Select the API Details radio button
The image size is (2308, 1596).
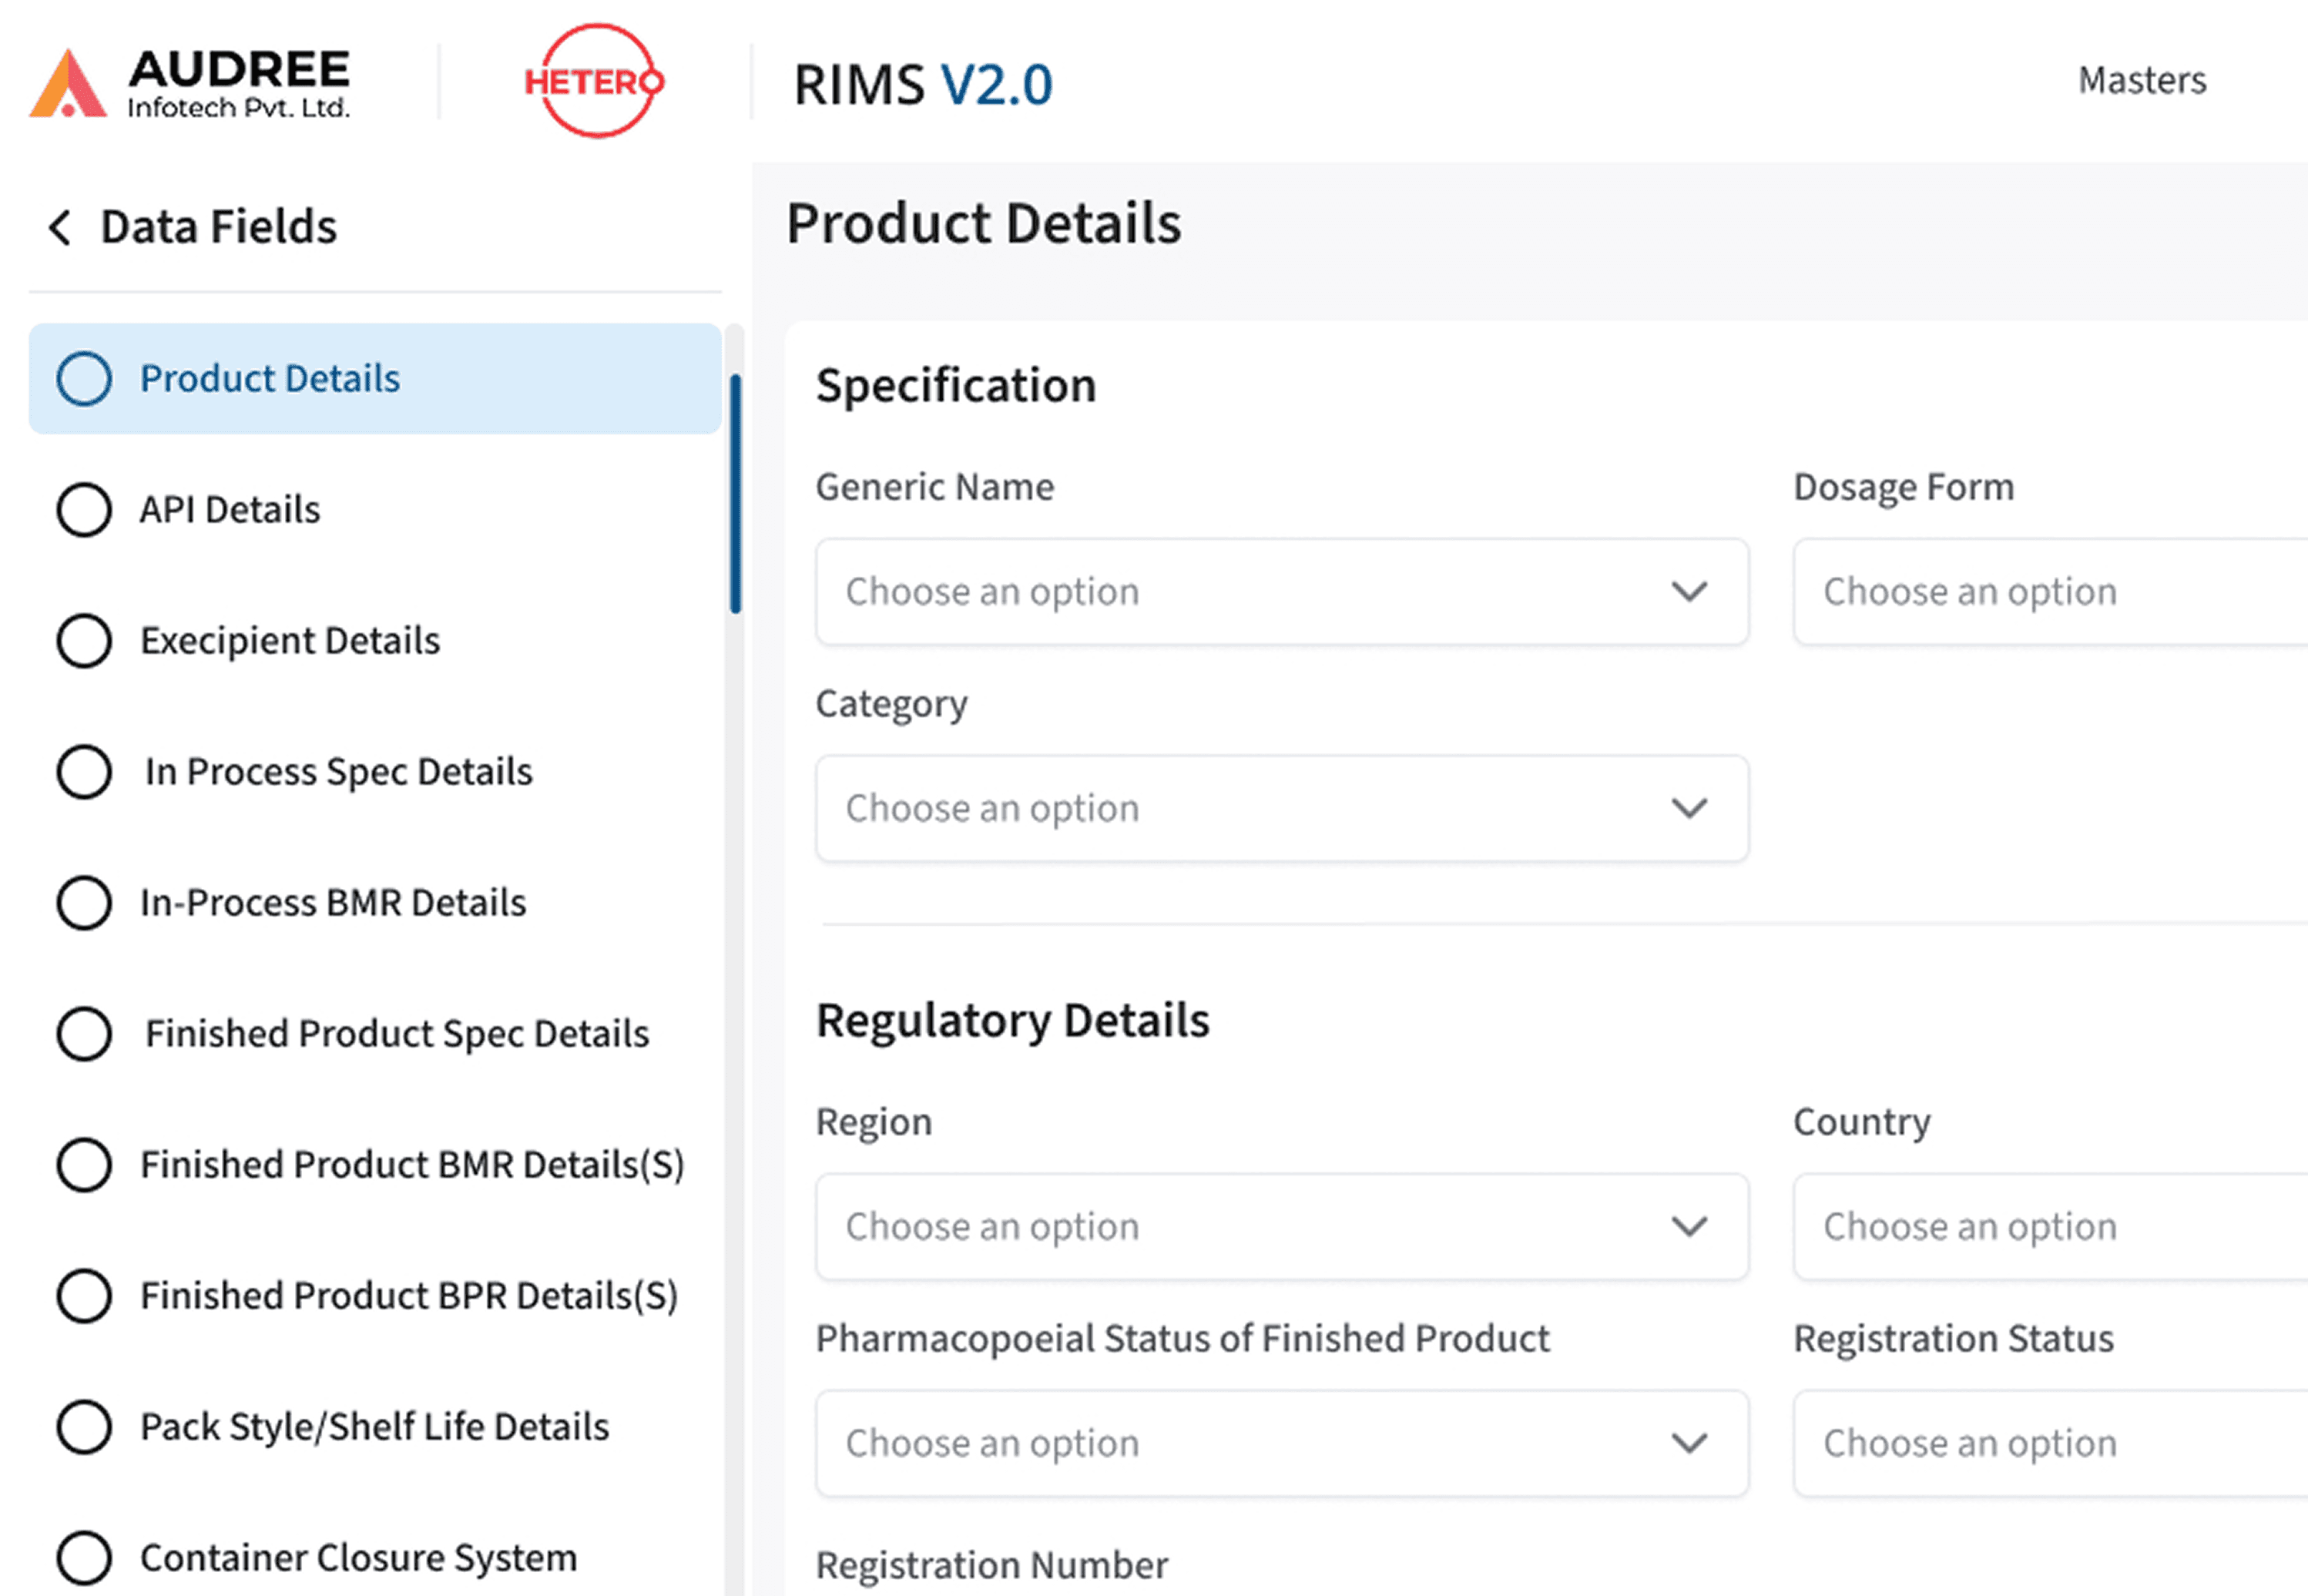(84, 509)
